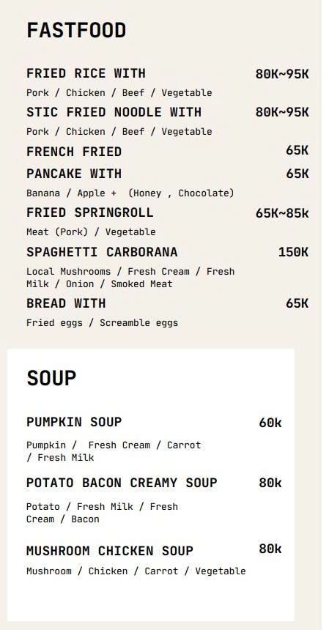Select the FRIED RICE WITH item
Image resolution: width=329 pixels, height=630 pixels.
[x=86, y=73]
